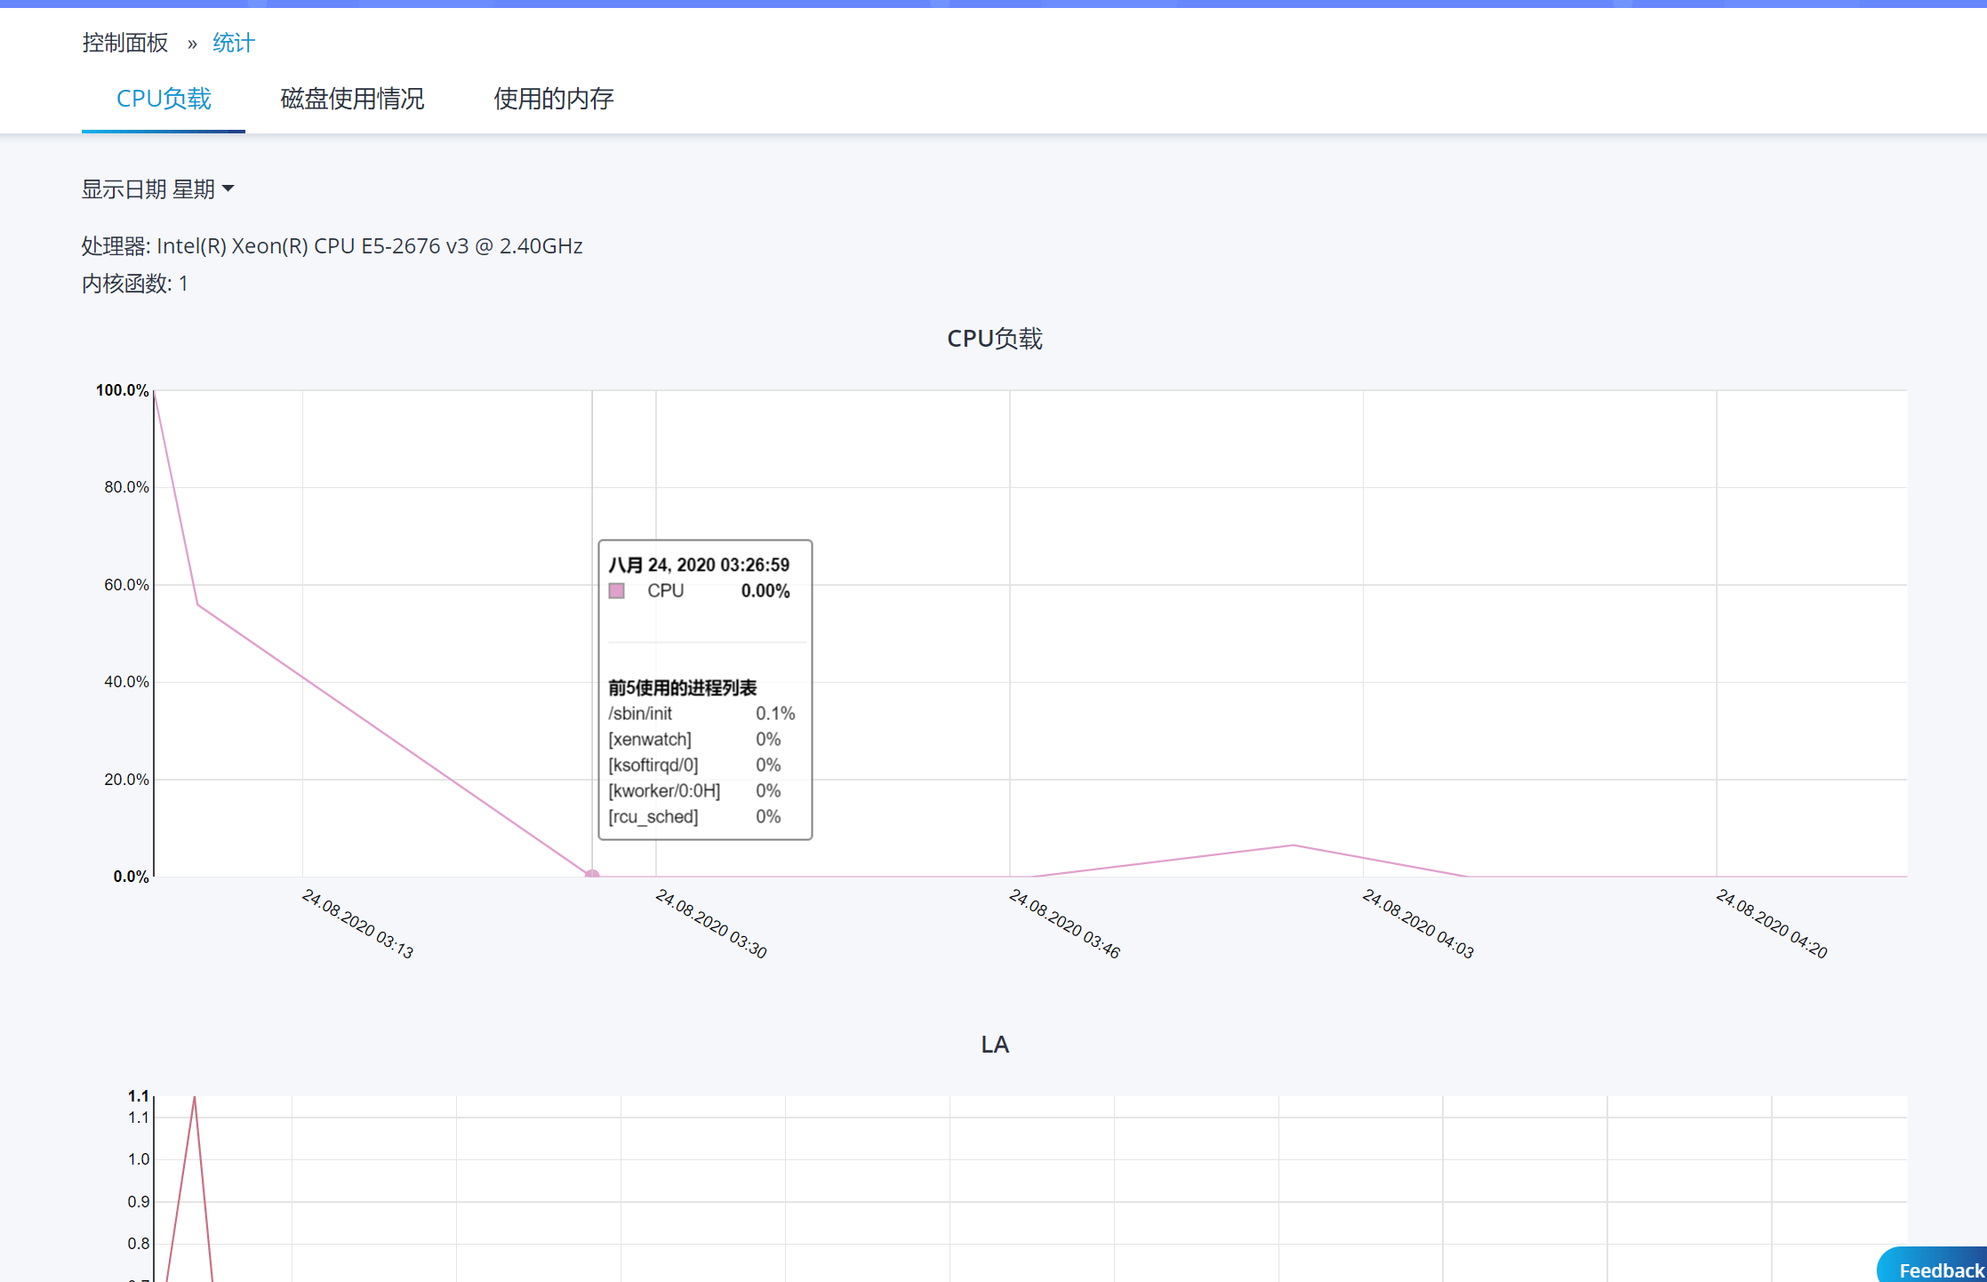Image resolution: width=1987 pixels, height=1282 pixels.
Task: Switch to the 使用的内存 tab
Action: 553,99
